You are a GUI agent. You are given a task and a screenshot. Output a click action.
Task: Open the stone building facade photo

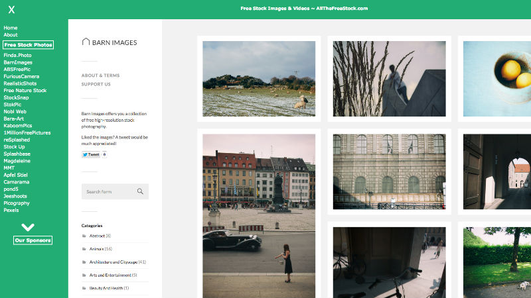pos(389,172)
